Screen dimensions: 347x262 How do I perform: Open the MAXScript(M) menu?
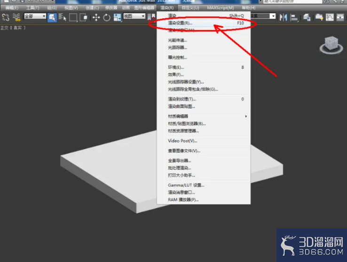[x=221, y=8]
